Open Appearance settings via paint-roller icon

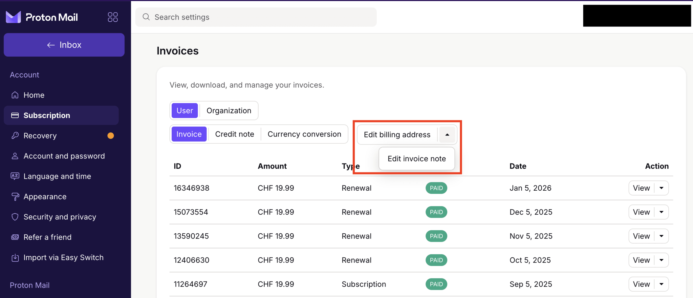click(15, 196)
